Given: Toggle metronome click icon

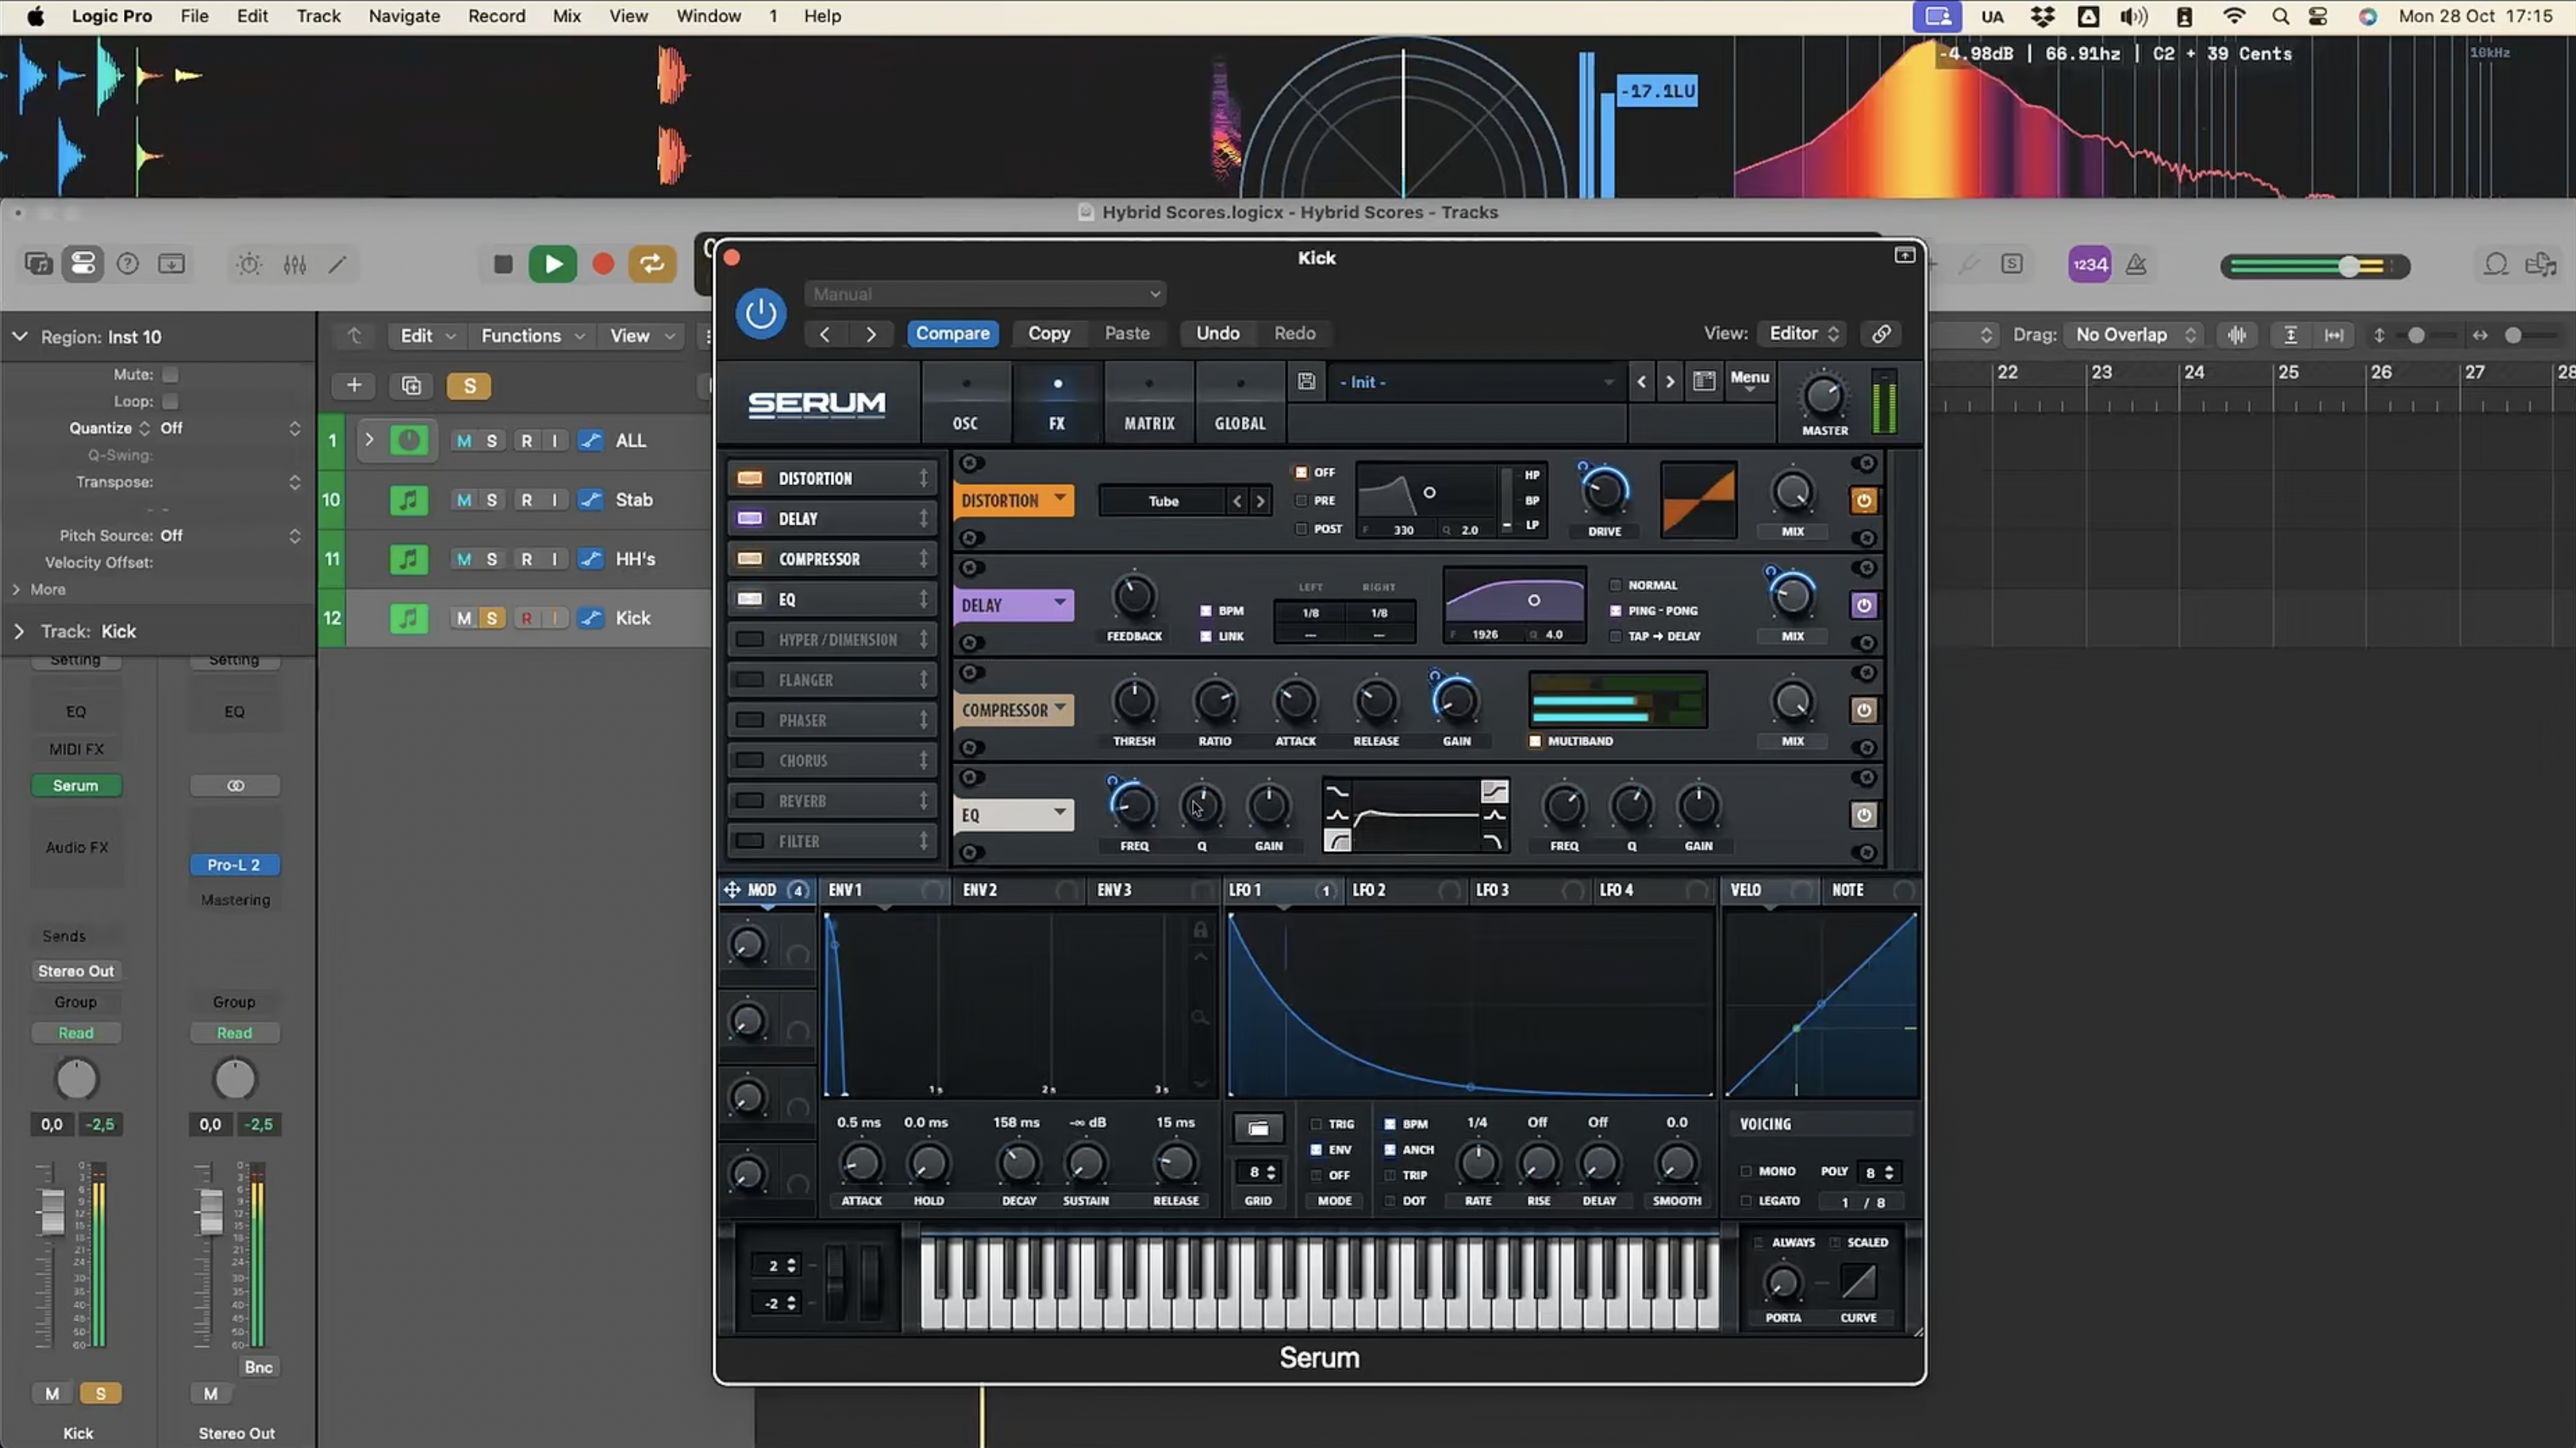Looking at the screenshot, I should click(2136, 265).
